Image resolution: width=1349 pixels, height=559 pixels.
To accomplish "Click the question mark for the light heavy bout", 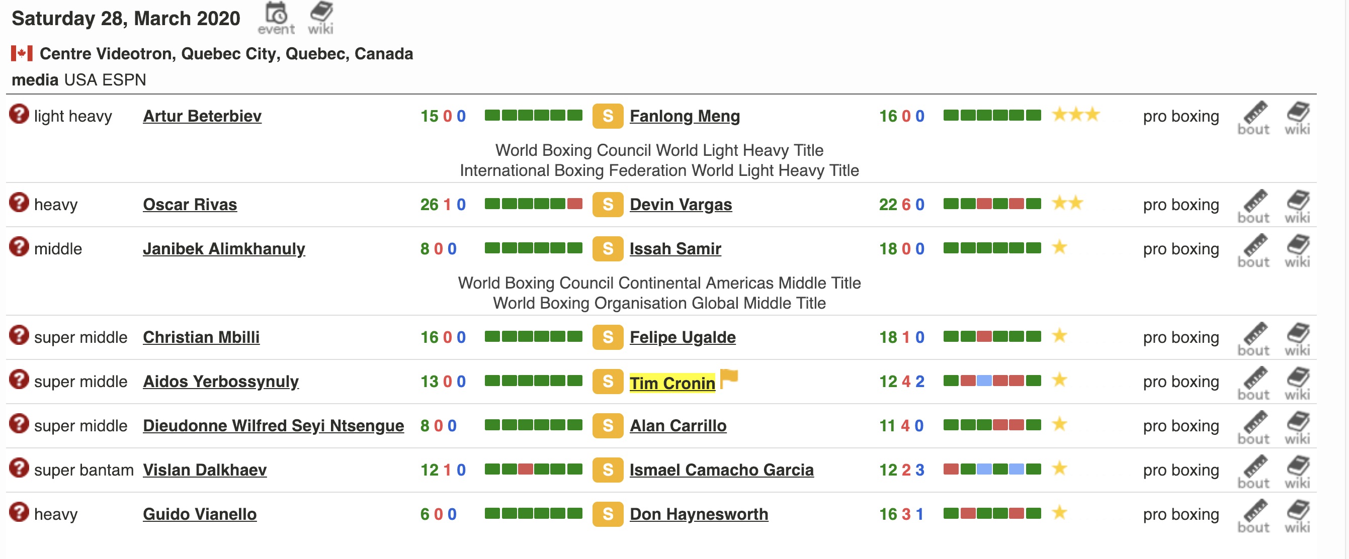I will coord(19,114).
